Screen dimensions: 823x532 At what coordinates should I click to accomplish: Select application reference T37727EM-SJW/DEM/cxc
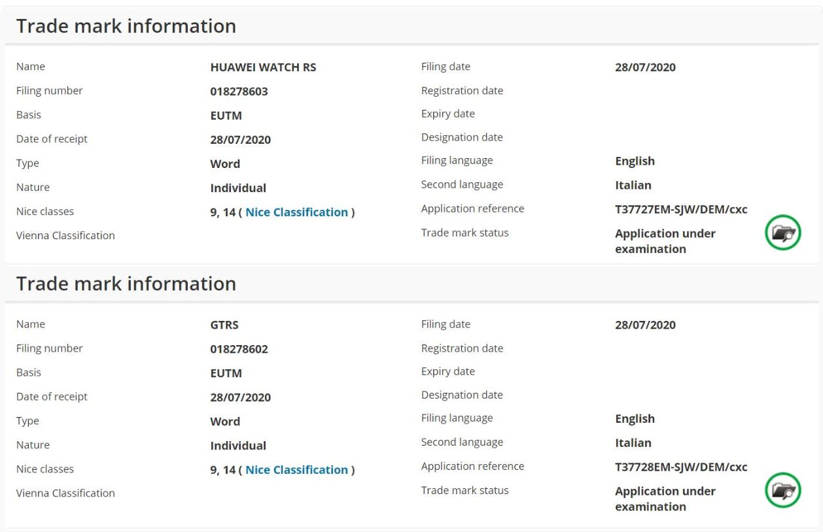point(681,210)
